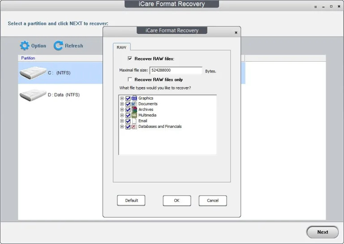Expand the Archives tree node

[x=122, y=110]
